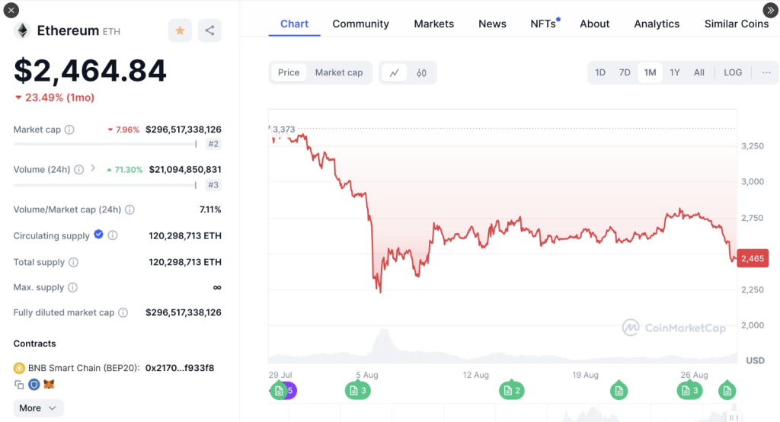Viewport: 780px width, 422px height.
Task: Grab the chart range slider handle
Action: tap(732, 417)
